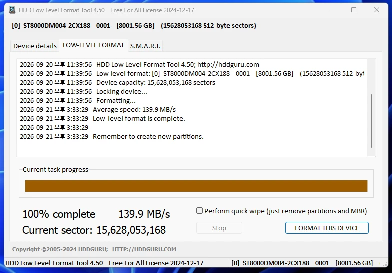Select the LOW-LEVEL FORMAT tab
392x273 pixels.
click(x=94, y=45)
